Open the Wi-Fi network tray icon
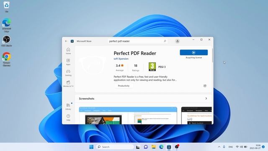 click(x=237, y=147)
